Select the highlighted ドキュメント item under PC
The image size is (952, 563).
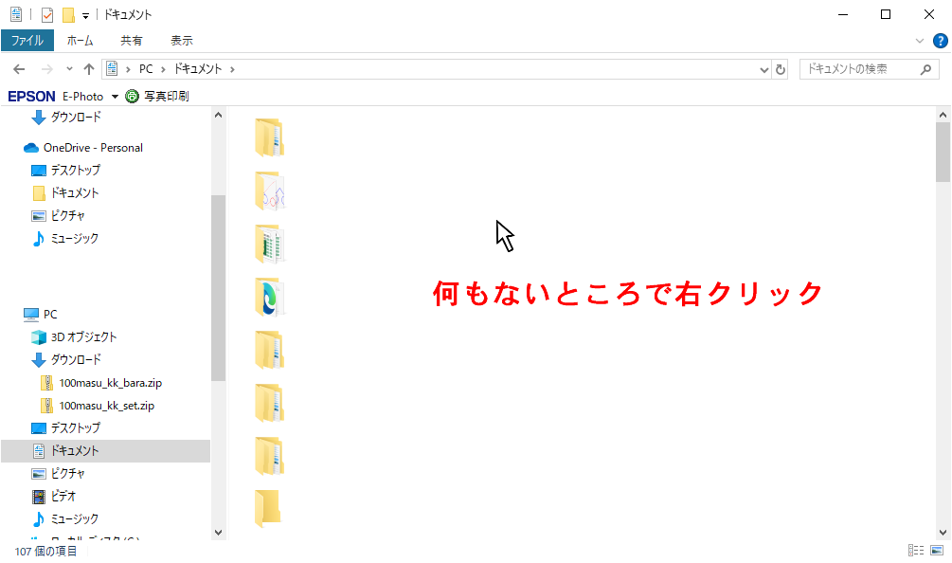point(106,450)
